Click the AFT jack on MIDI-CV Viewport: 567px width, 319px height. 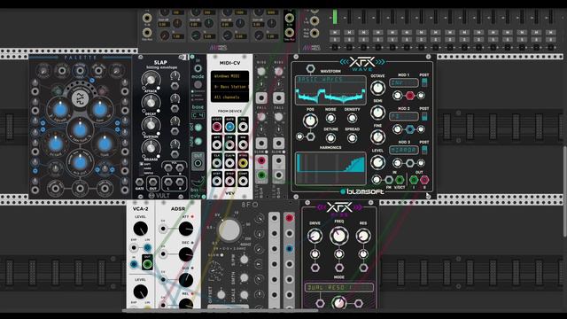216,145
